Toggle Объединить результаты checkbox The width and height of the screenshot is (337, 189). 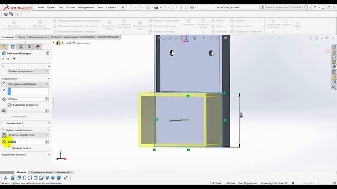9,105
